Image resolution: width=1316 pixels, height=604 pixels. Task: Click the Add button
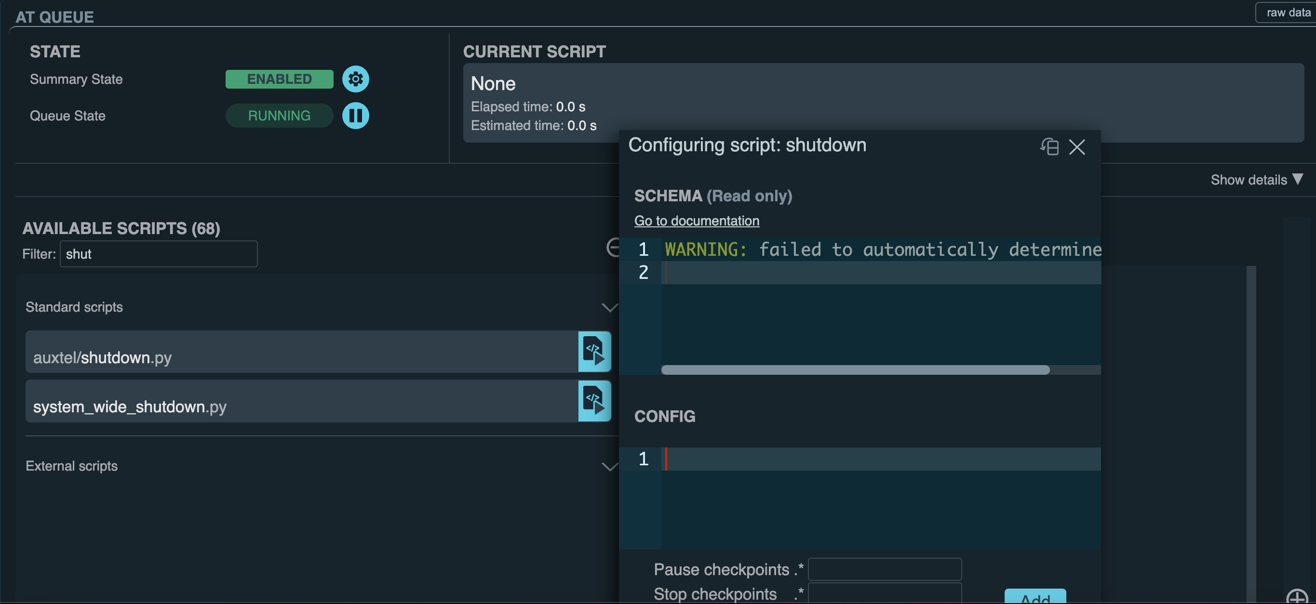1035,598
